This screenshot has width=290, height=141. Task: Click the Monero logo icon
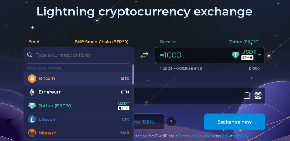pos(32,133)
